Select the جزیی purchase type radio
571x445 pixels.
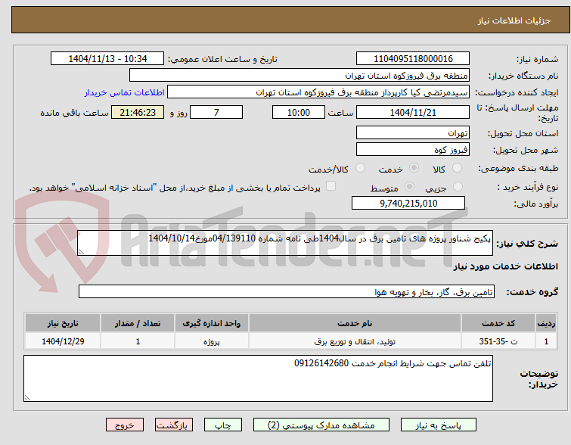pyautogui.click(x=458, y=187)
